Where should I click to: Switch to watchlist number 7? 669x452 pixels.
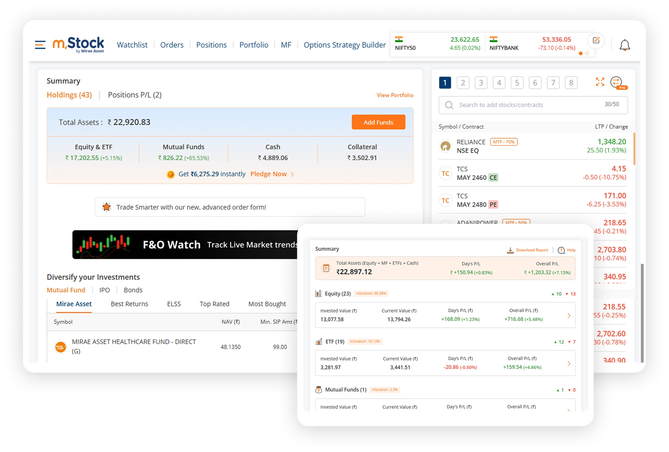[553, 82]
